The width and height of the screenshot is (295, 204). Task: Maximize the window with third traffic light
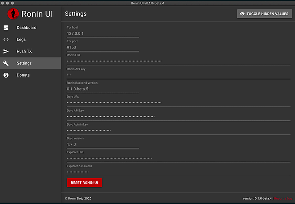pos(12,3)
